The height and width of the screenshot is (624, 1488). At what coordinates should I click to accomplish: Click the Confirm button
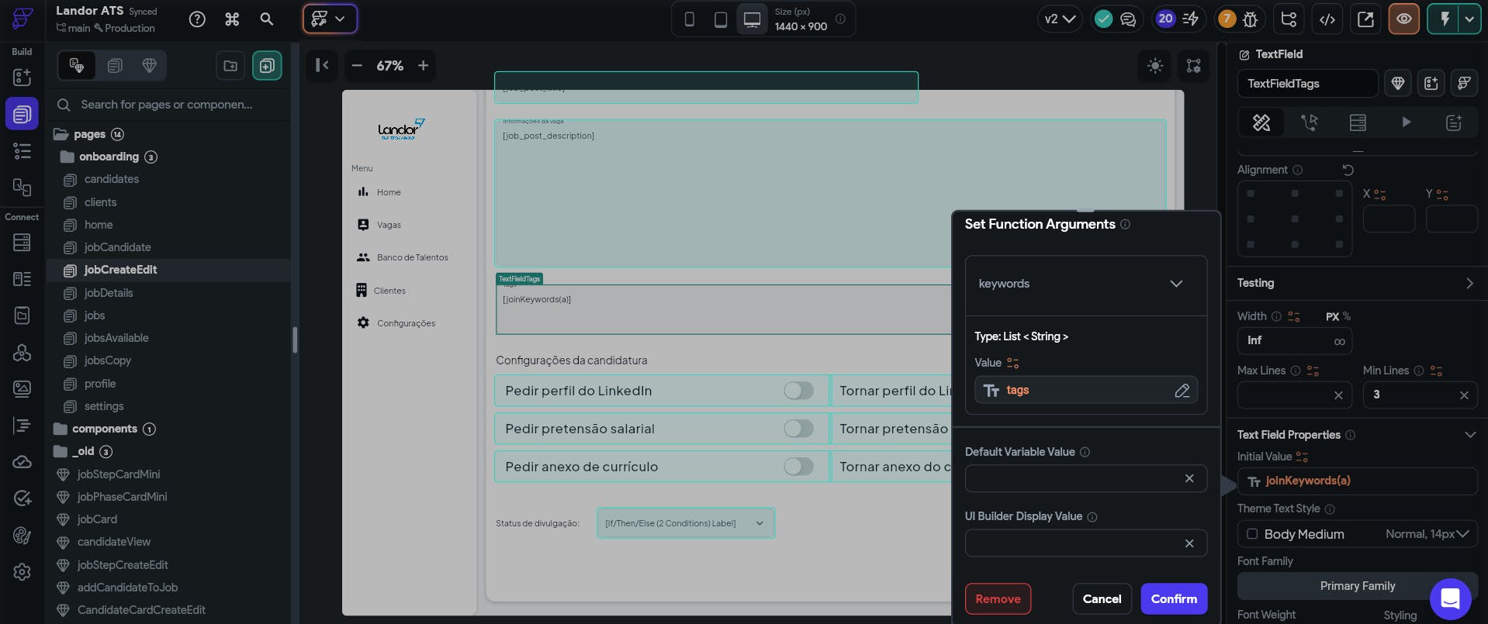tap(1173, 599)
